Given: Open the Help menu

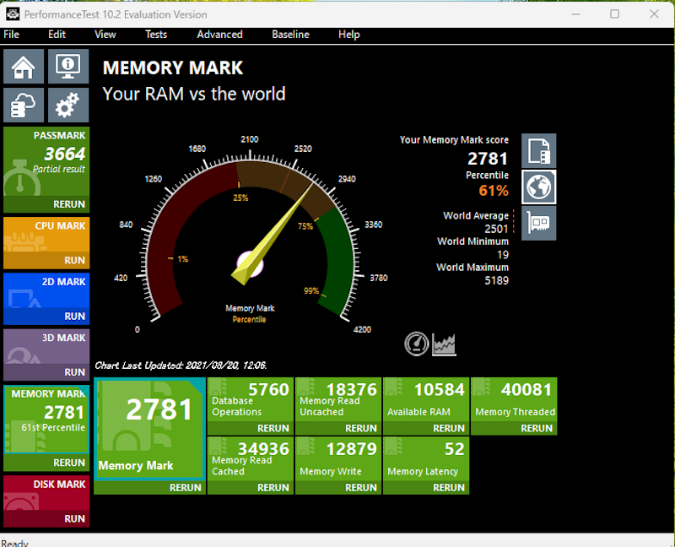Looking at the screenshot, I should [348, 35].
